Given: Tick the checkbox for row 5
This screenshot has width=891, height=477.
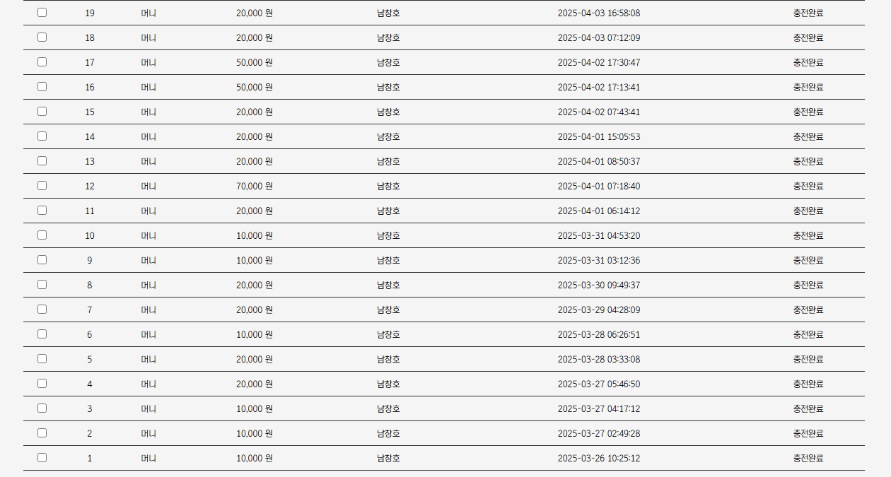Looking at the screenshot, I should [42, 359].
